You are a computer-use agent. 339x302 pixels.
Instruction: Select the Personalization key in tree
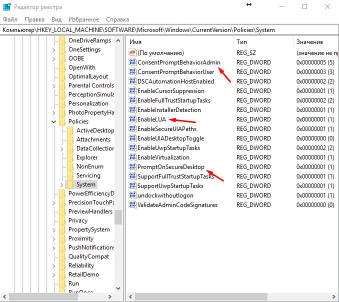88,103
